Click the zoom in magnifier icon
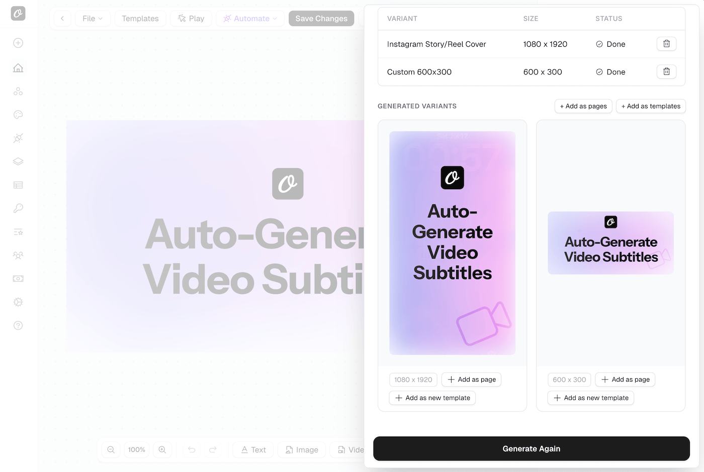The height and width of the screenshot is (472, 704). pos(162,449)
